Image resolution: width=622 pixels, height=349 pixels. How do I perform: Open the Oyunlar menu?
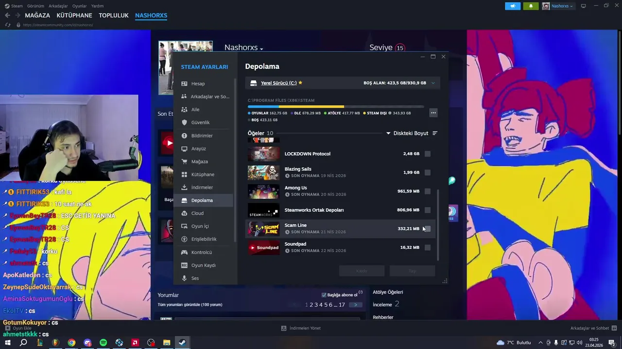[x=79, y=6]
